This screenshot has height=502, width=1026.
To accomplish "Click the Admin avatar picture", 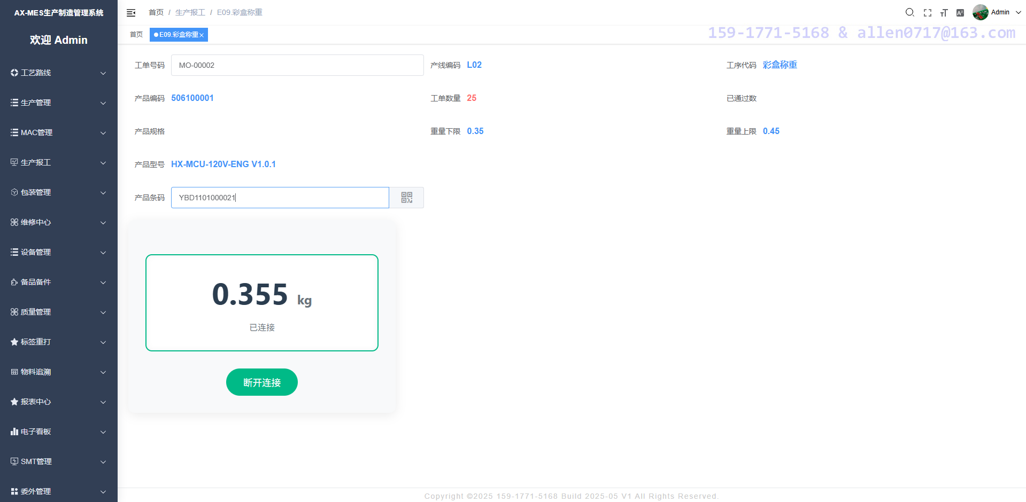I will click(x=980, y=12).
